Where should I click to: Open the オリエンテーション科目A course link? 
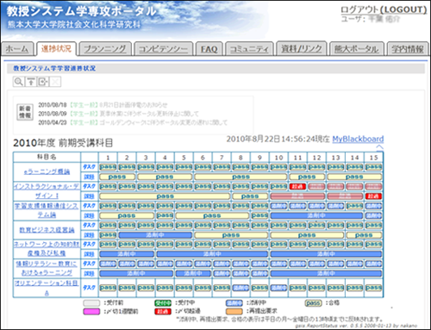pyautogui.click(x=47, y=288)
